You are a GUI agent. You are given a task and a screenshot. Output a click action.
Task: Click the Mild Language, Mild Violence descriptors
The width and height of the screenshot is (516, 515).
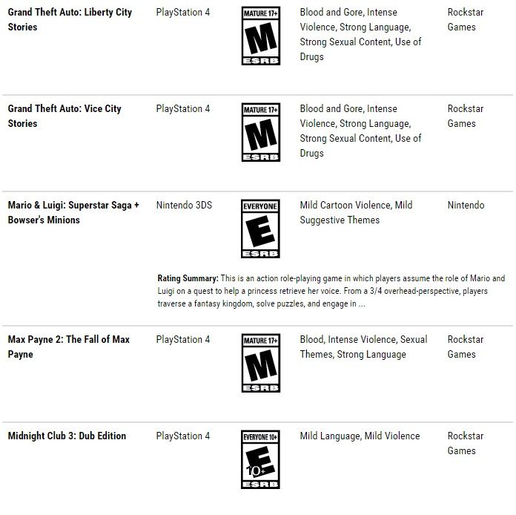(x=360, y=436)
